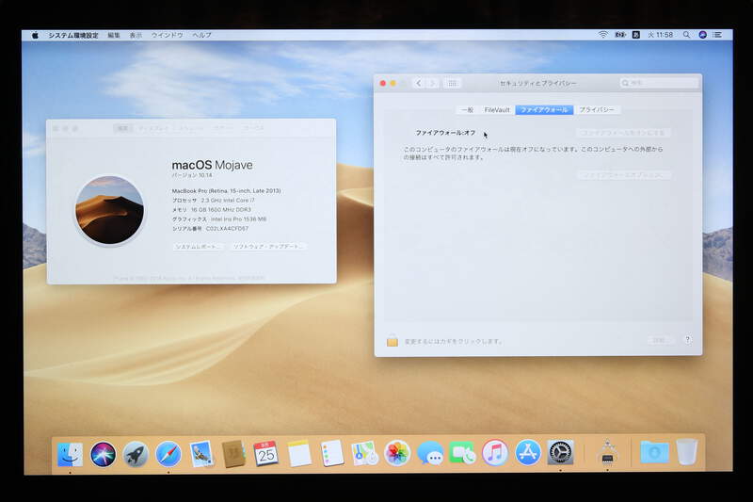This screenshot has width=753, height=502.
Task: Open Launchpad rocket icon
Action: point(136,454)
